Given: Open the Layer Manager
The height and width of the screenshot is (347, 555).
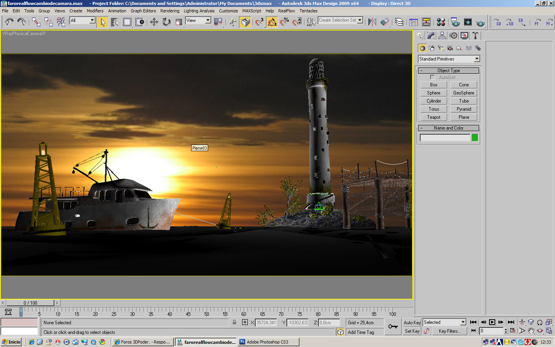Looking at the screenshot, I should coord(399,22).
